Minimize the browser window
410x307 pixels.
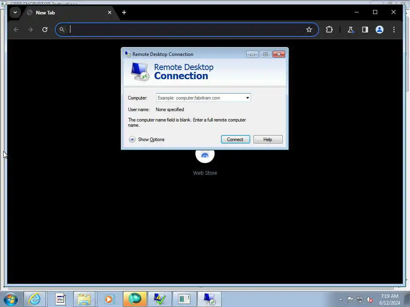click(357, 12)
